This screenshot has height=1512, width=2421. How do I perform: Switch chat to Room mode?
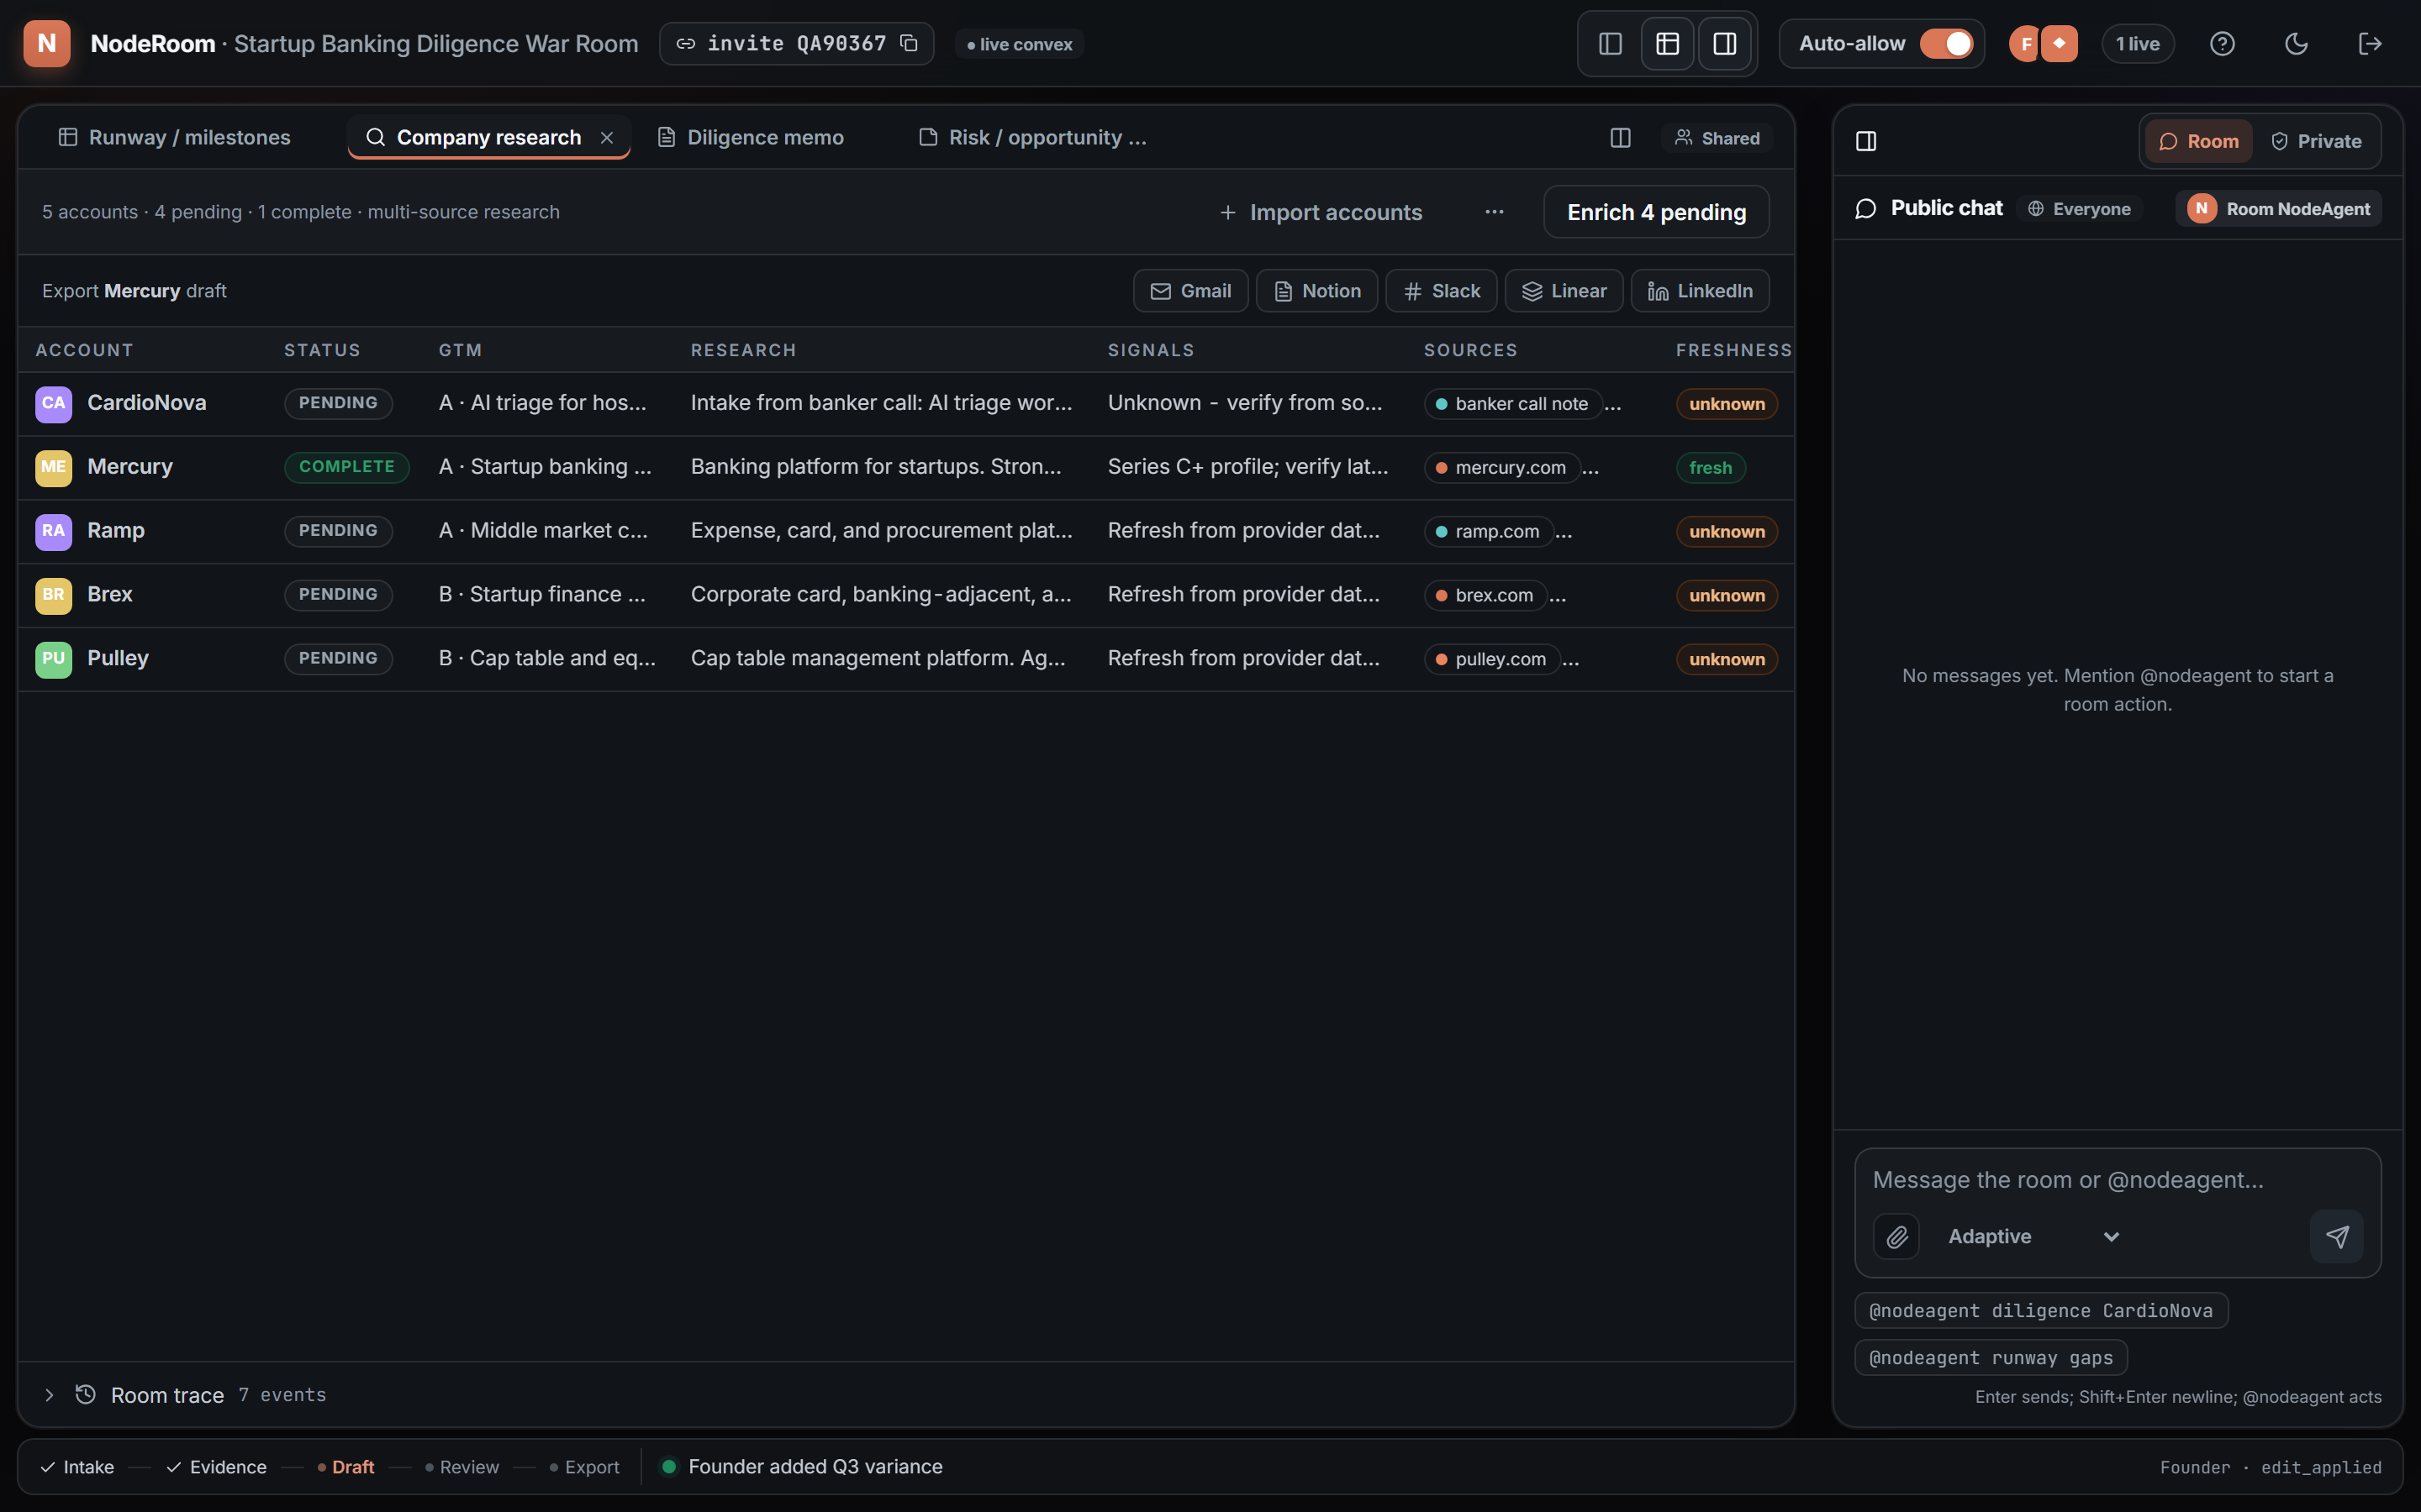(x=2199, y=141)
